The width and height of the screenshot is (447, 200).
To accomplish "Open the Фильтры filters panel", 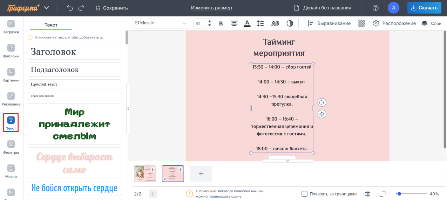I will tap(11, 148).
